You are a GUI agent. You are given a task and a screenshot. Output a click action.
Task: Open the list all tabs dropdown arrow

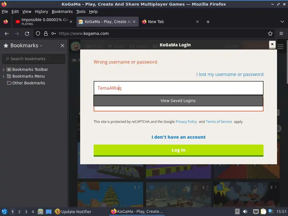282,22
